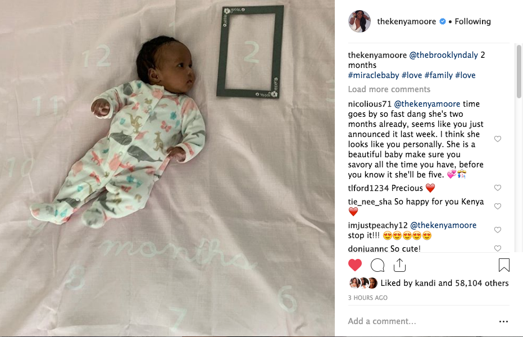
Task: Toggle the Following button
Action: tap(472, 21)
